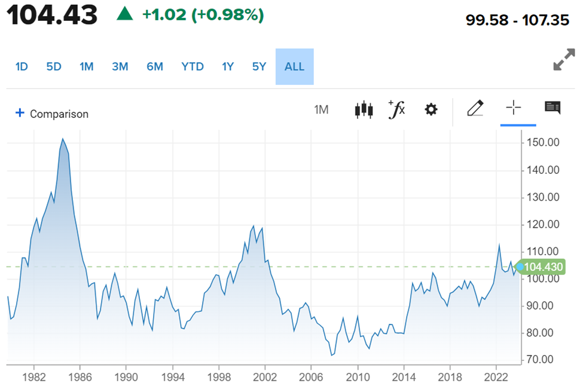Select the 5D time range
Image resolution: width=583 pixels, height=392 pixels.
[x=54, y=66]
